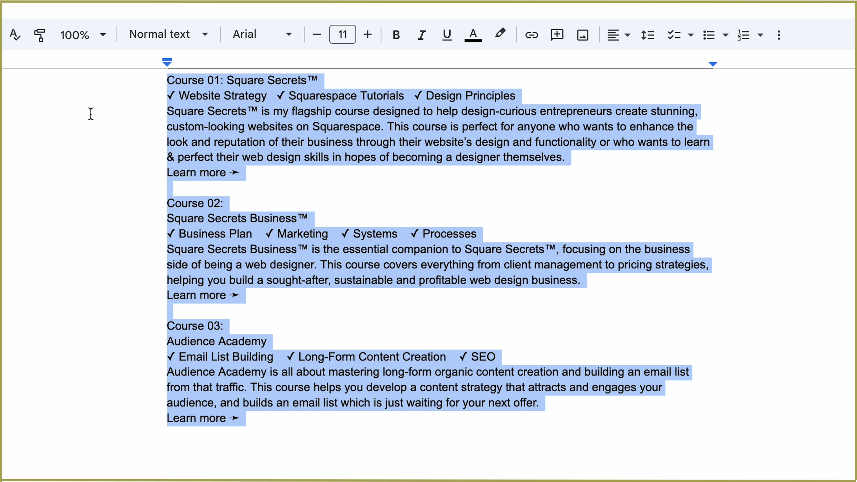857x482 pixels.
Task: Open the more options menu
Action: [x=778, y=34]
